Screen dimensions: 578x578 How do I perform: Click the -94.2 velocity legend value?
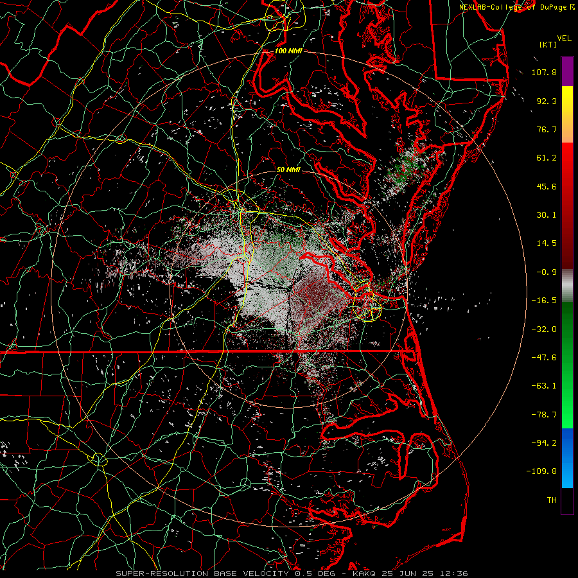544,442
